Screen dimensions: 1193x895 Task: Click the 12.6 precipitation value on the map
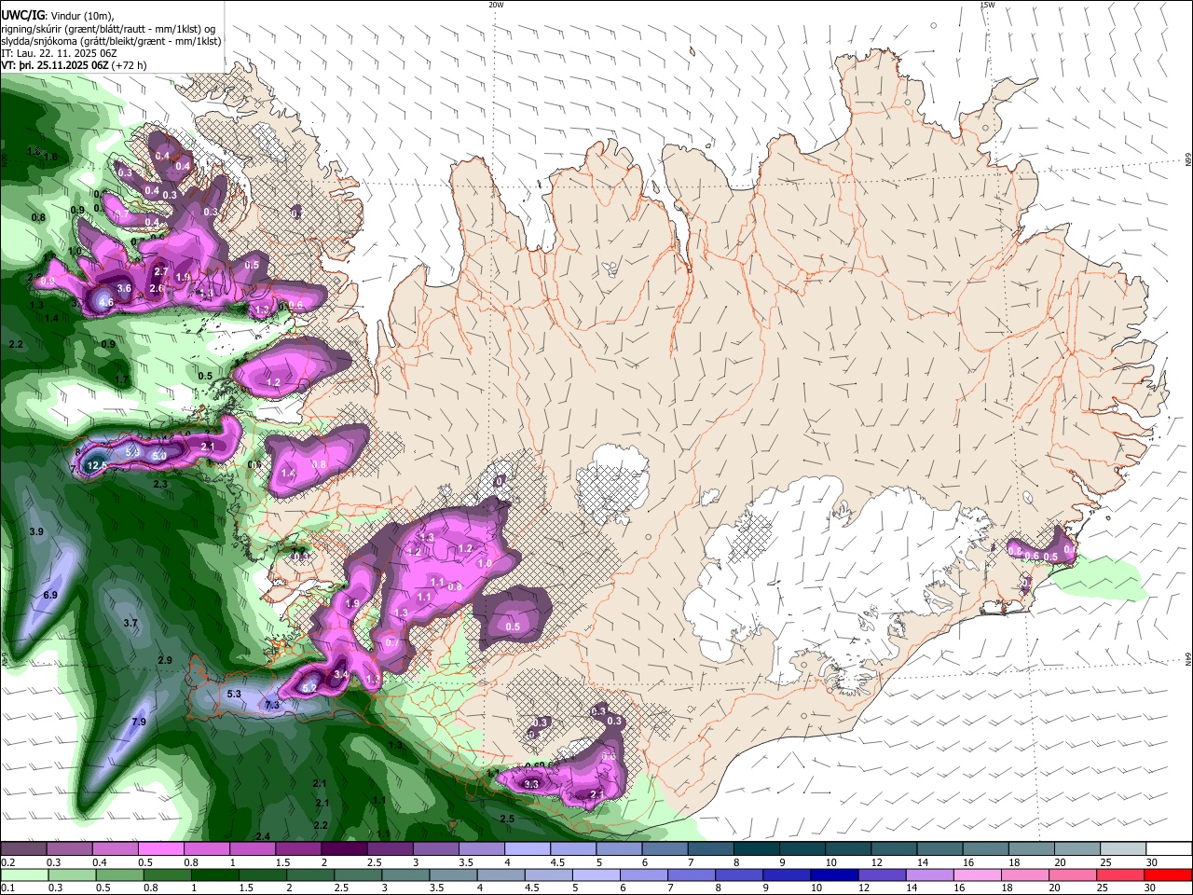(97, 465)
